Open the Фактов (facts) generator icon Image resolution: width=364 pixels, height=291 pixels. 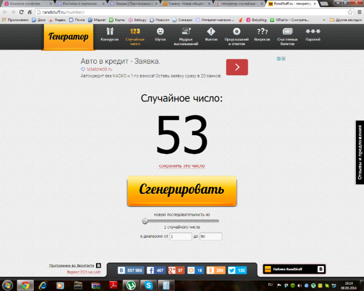(211, 32)
